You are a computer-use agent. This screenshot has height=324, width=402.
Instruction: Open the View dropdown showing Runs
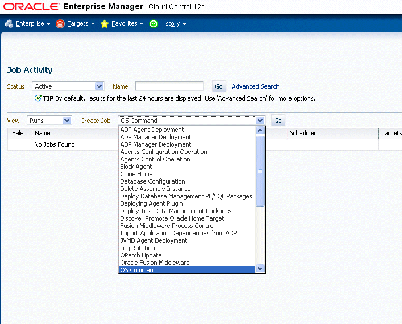pos(49,120)
